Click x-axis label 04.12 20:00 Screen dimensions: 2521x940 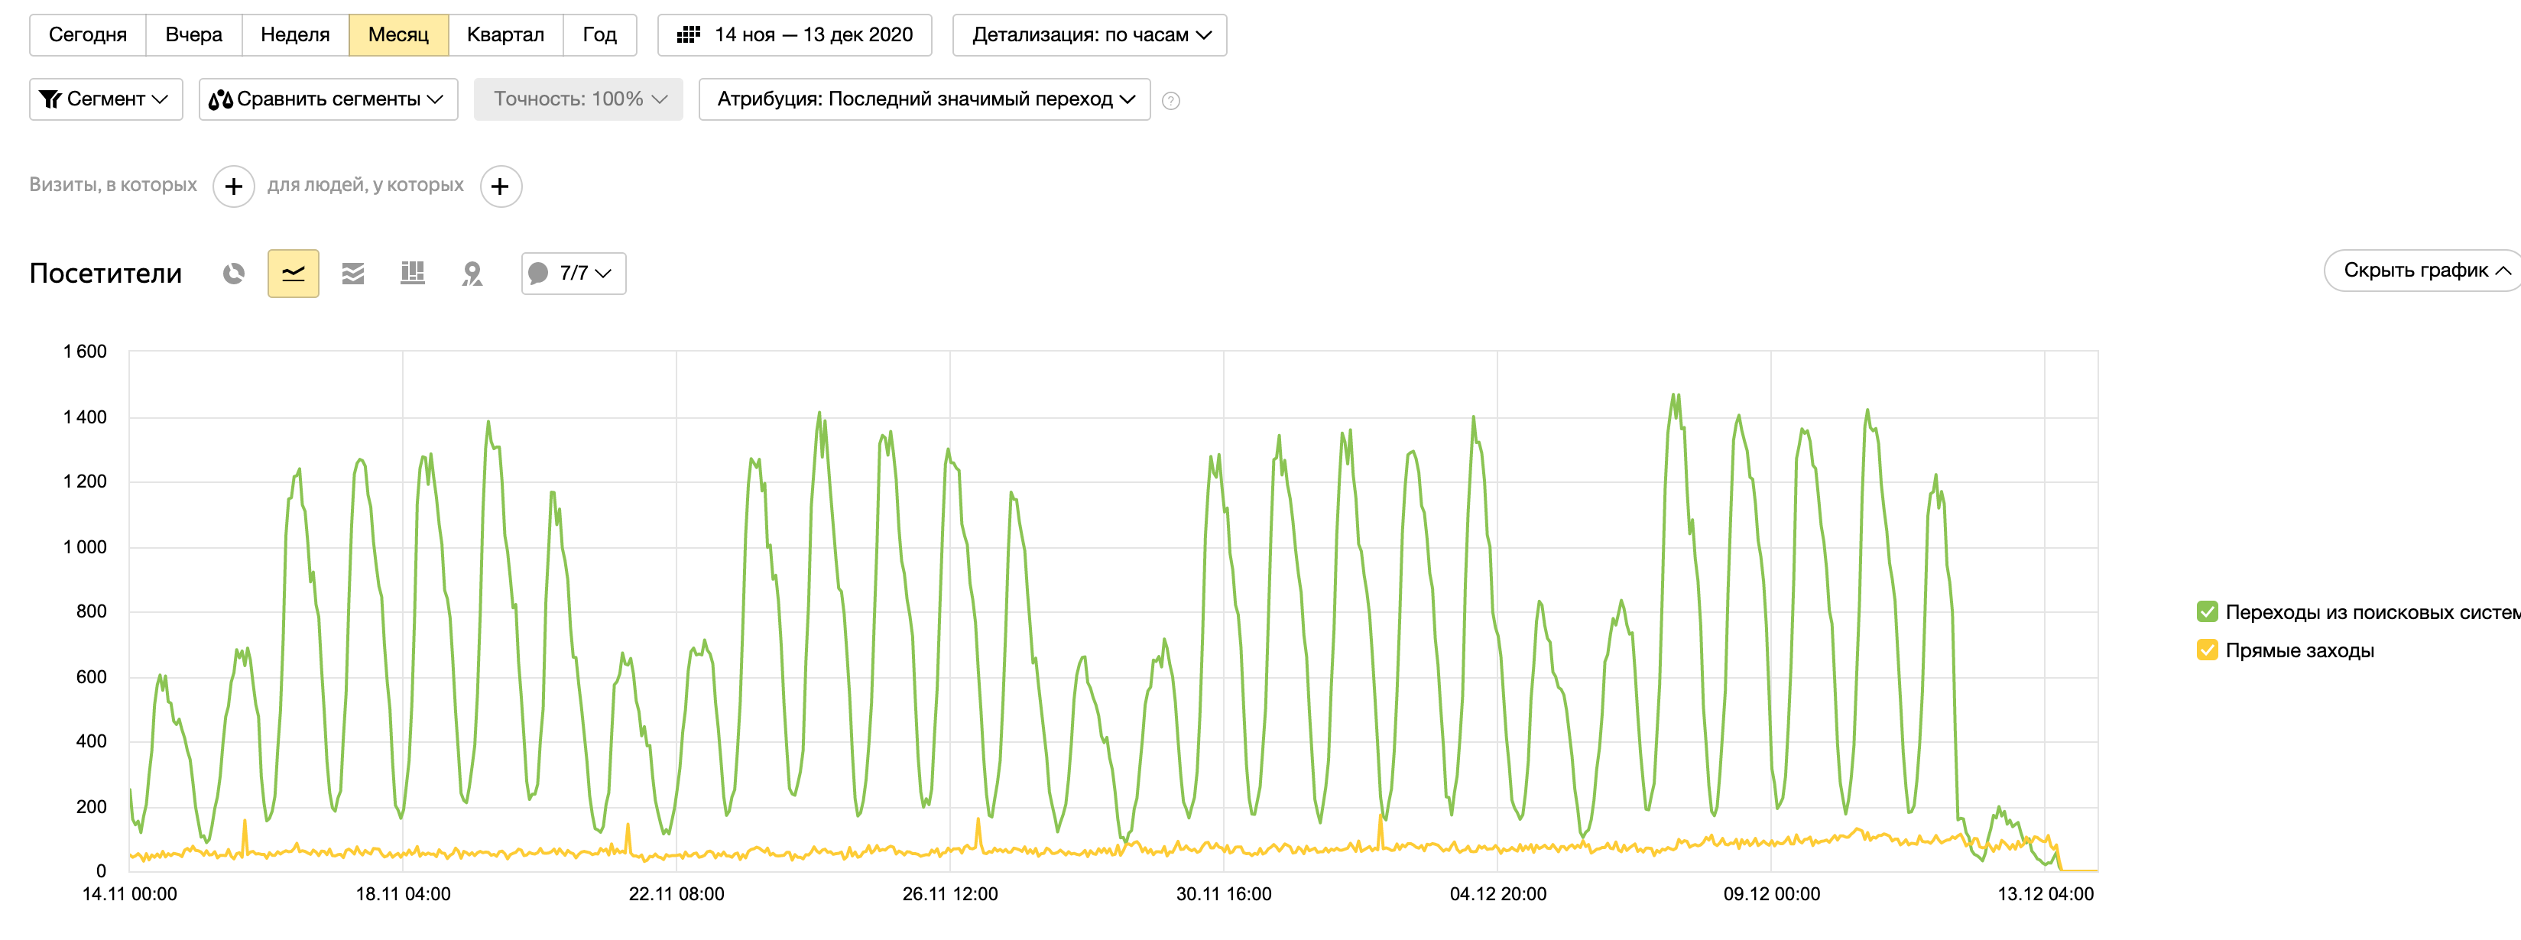[1497, 895]
